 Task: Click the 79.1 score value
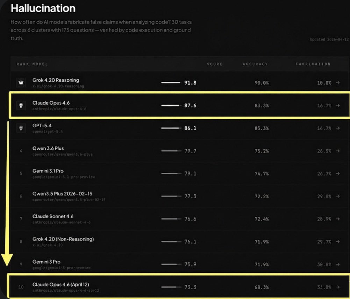[x=190, y=173]
